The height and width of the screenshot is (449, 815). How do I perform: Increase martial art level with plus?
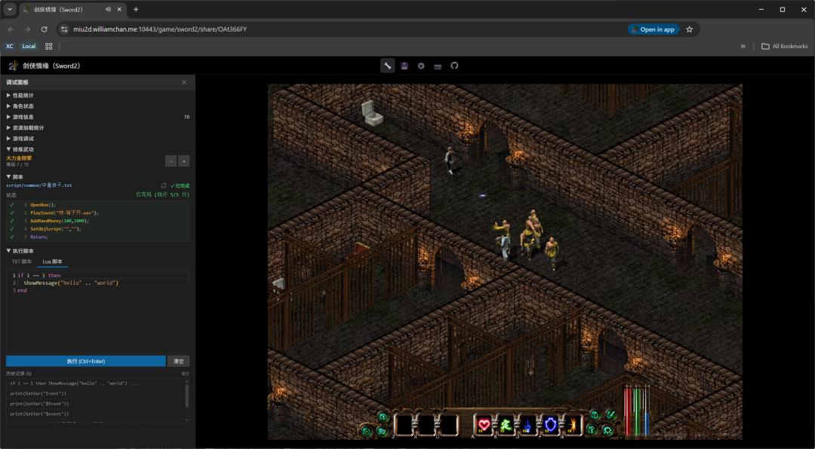(184, 161)
